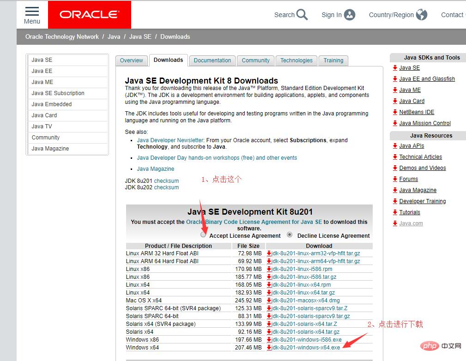Click the Product / File Description header
Image resolution: width=466 pixels, height=361 pixels.
click(x=178, y=246)
